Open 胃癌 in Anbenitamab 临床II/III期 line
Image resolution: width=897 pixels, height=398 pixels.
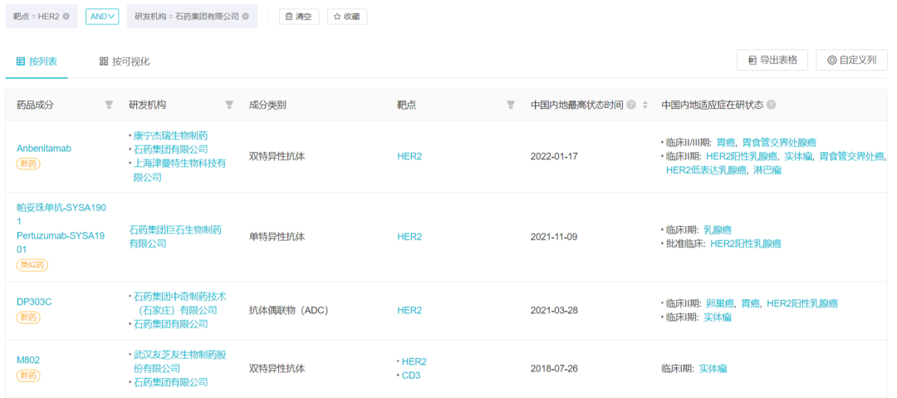(725, 142)
